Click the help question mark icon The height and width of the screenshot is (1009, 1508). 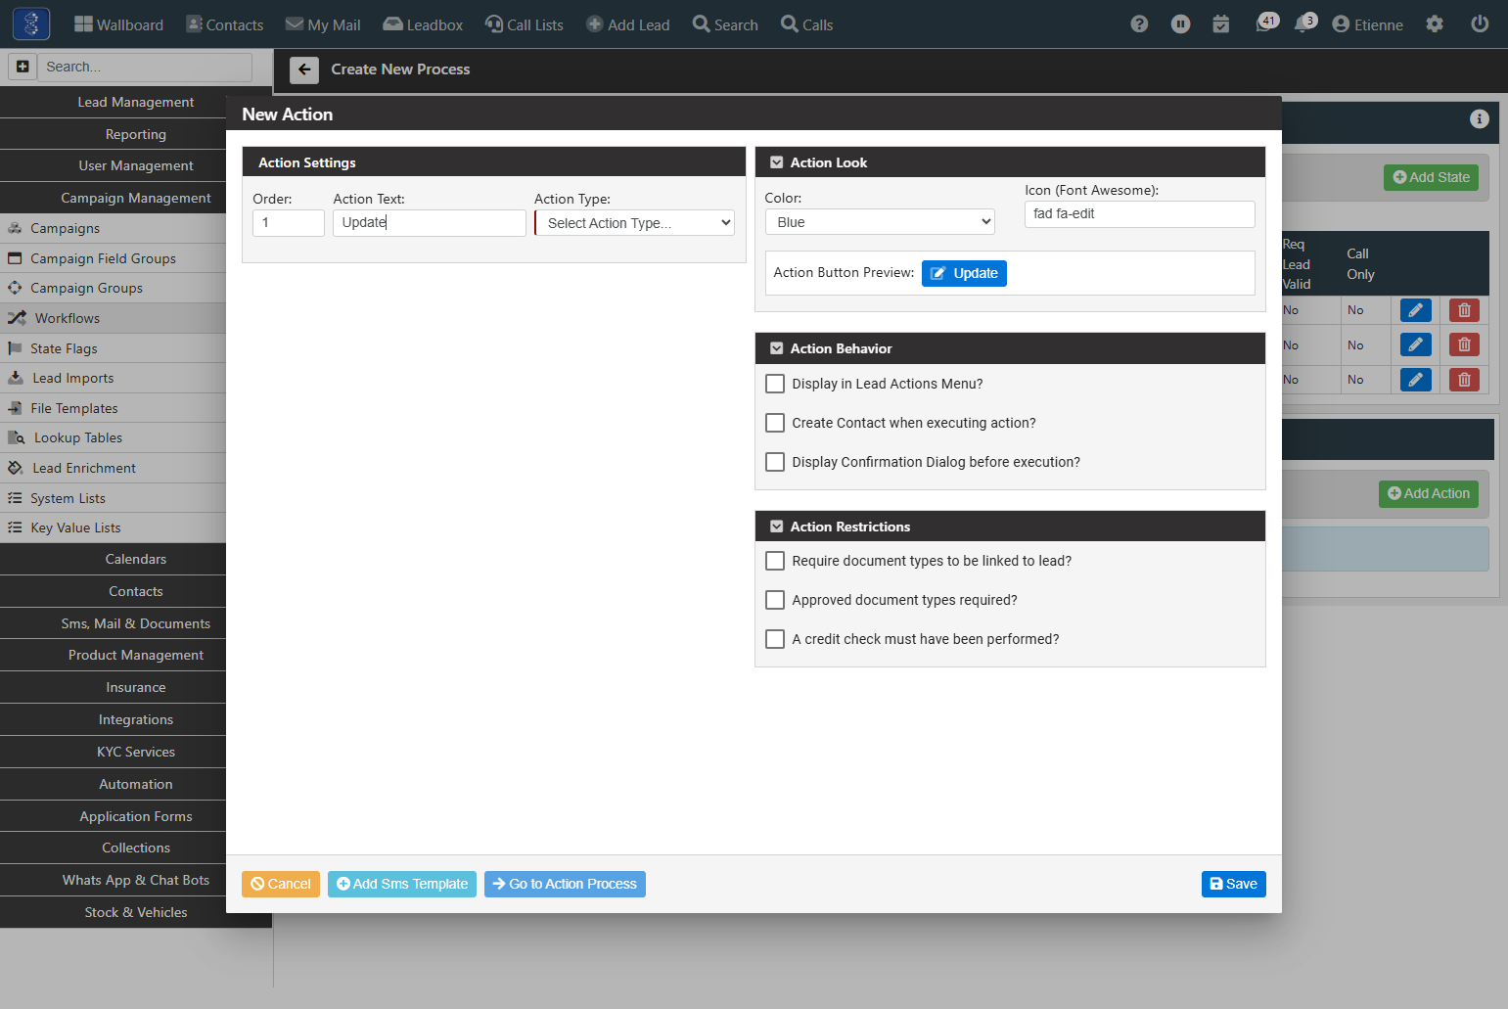(x=1139, y=24)
